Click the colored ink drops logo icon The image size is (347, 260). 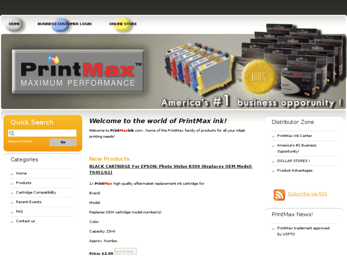tap(53, 58)
